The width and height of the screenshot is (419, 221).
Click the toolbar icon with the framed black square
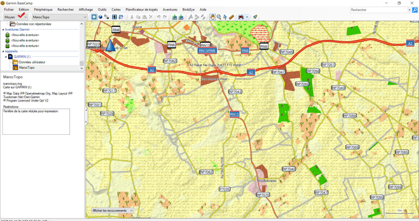tap(114, 17)
